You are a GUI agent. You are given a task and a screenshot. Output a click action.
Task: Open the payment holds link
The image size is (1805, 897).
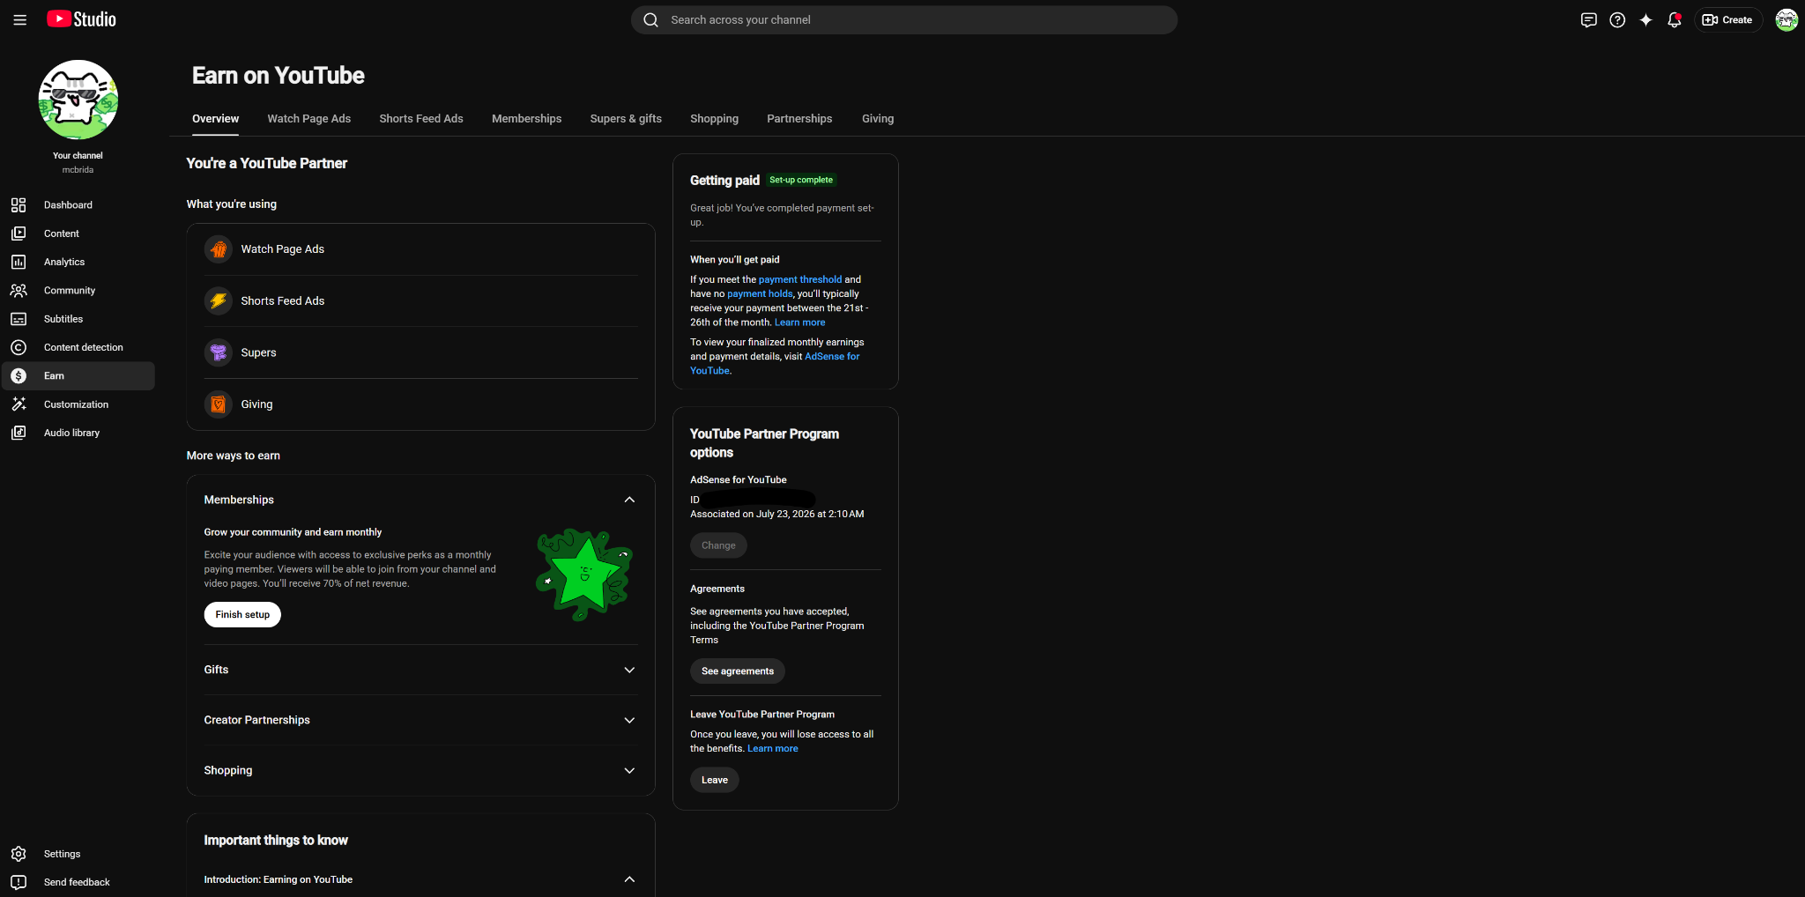point(760,294)
